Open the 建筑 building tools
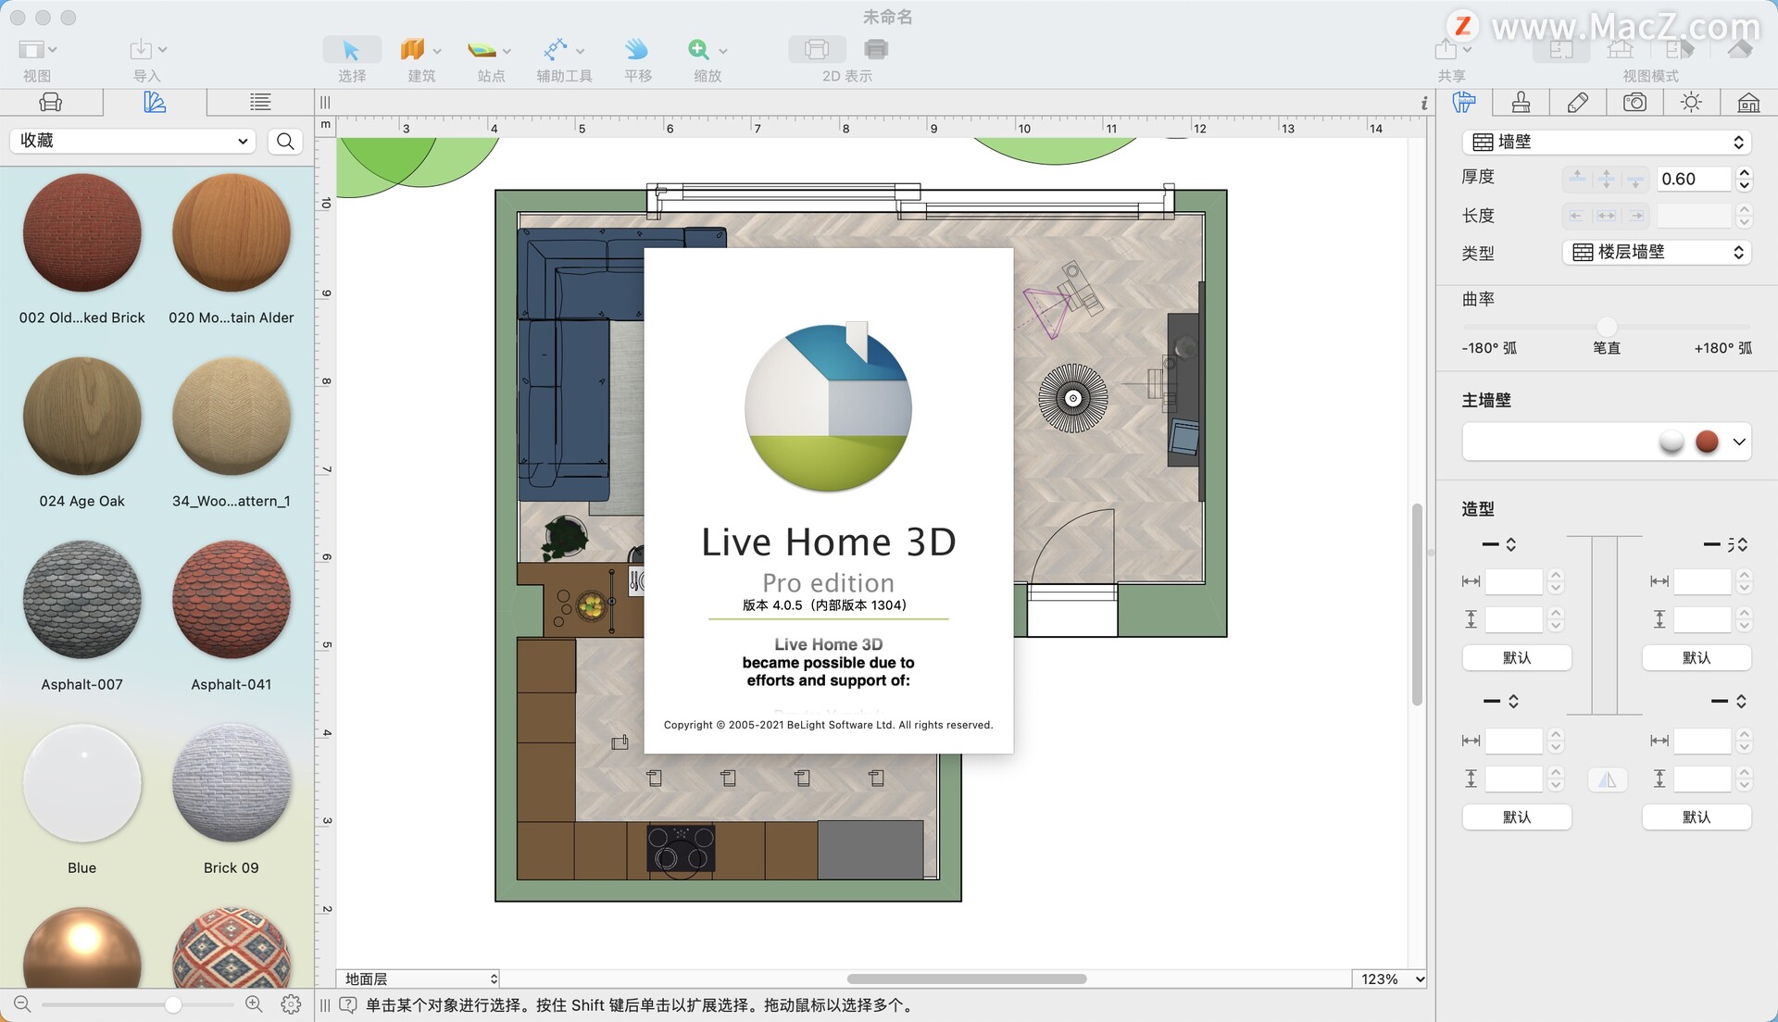The height and width of the screenshot is (1022, 1778). 413,49
